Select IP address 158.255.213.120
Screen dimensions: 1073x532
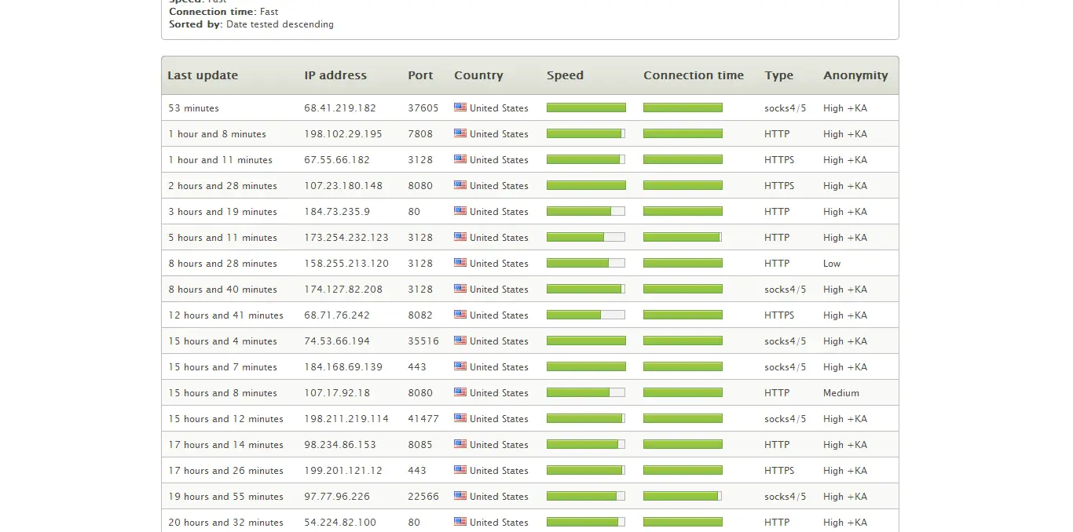coord(346,264)
